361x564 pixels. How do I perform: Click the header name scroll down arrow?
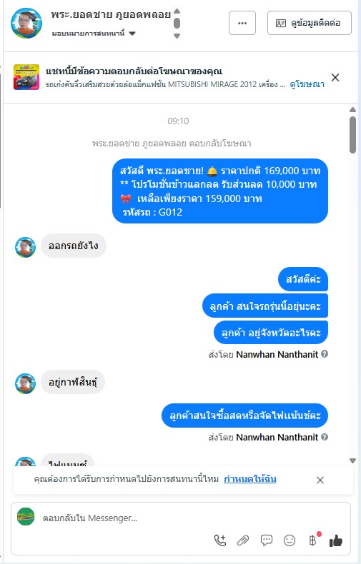tap(177, 36)
